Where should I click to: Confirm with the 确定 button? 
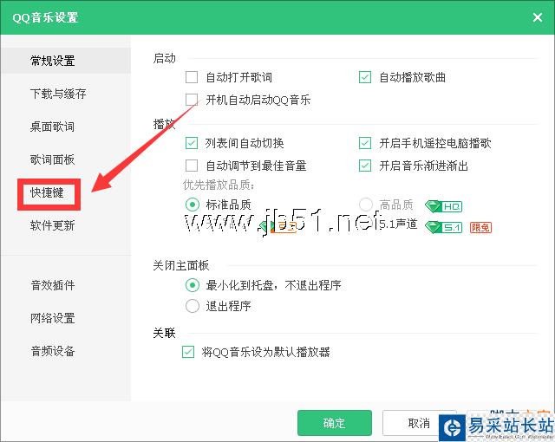335,423
